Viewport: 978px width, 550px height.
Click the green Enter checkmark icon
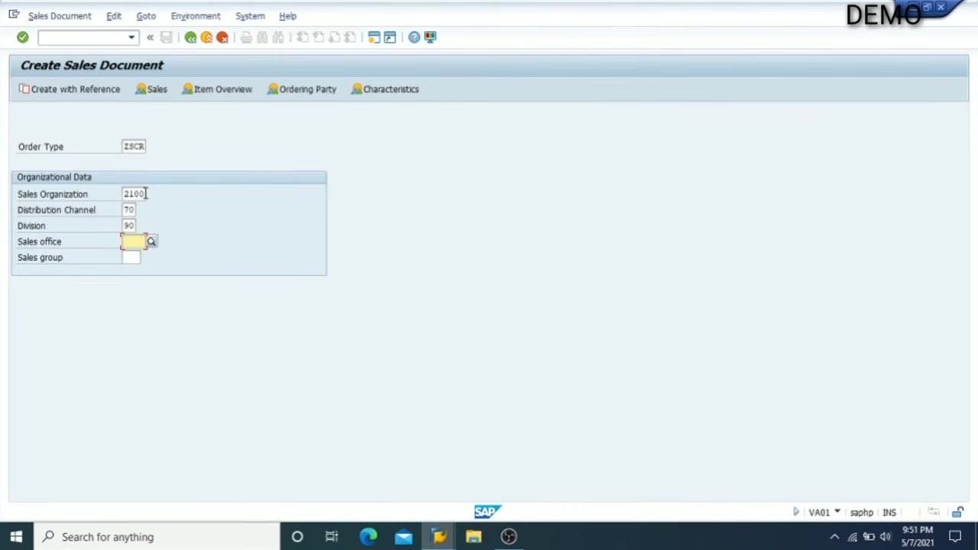(x=22, y=37)
